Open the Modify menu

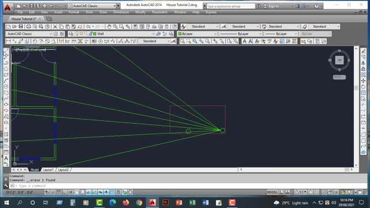(x=140, y=12)
